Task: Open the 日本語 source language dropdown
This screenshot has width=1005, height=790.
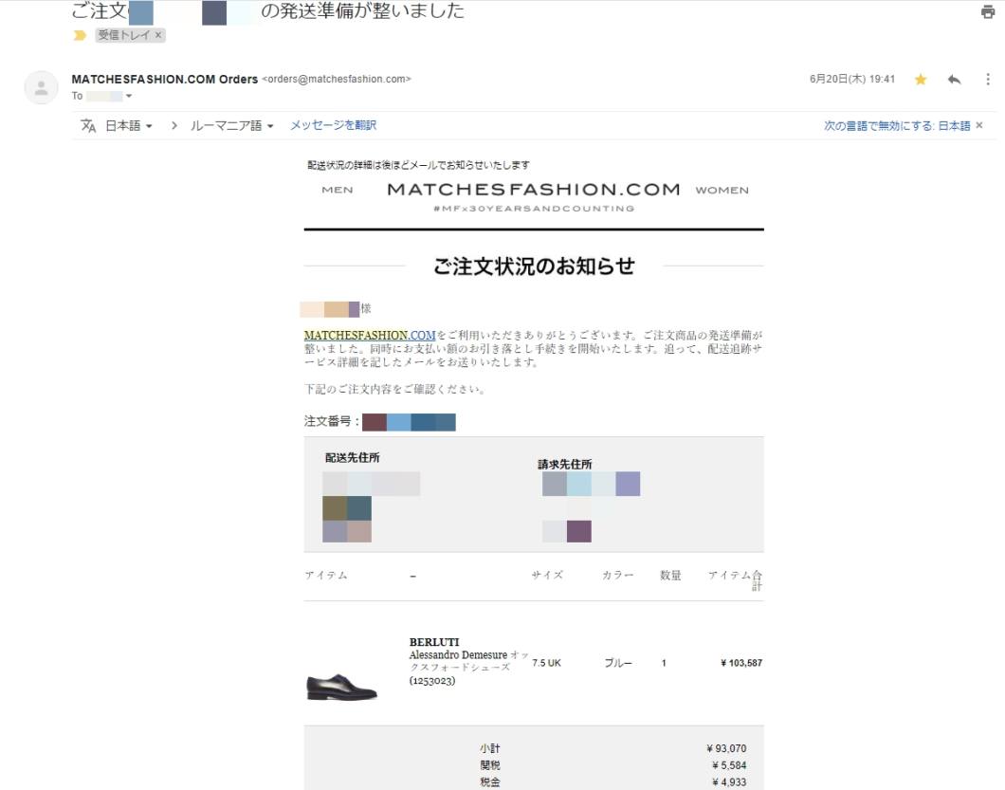Action: tap(129, 126)
